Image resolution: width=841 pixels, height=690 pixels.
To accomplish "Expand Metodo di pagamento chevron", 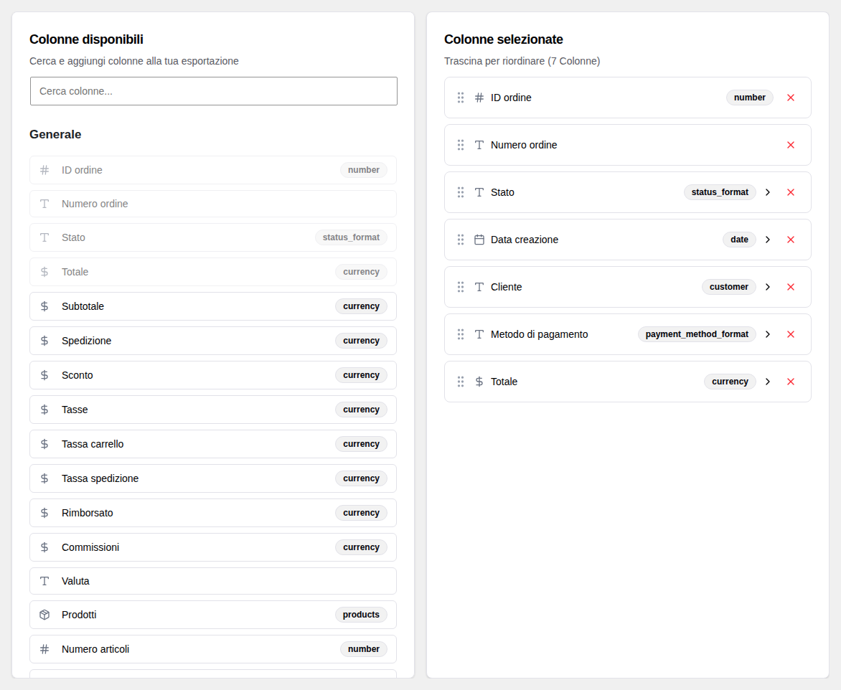I will pos(768,334).
